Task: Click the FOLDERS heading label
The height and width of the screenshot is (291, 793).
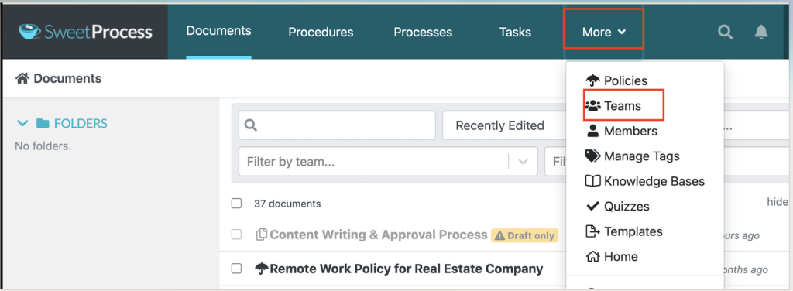Action: tap(81, 123)
